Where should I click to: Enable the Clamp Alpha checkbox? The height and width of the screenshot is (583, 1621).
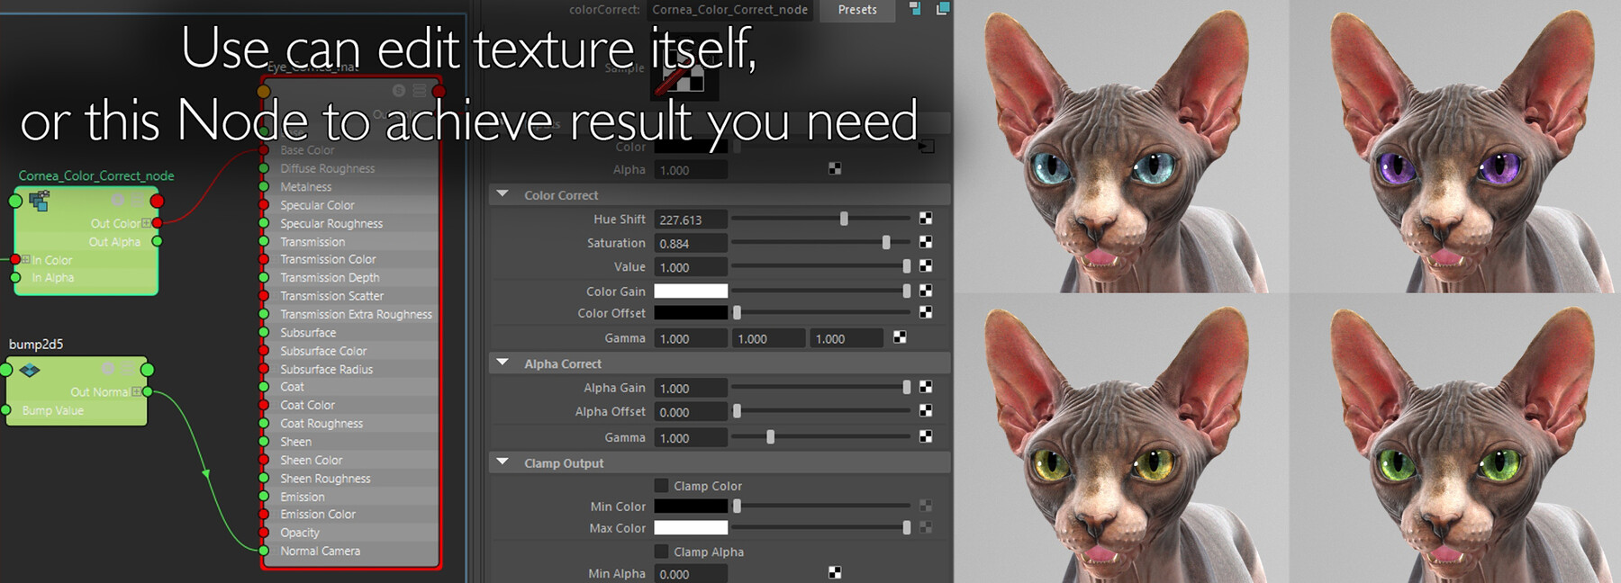[661, 552]
